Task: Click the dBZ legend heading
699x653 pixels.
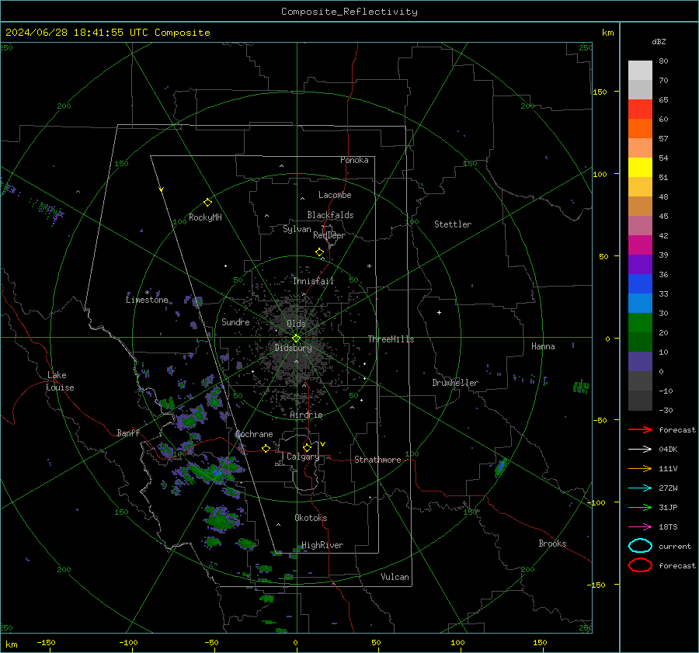Action: coord(659,41)
